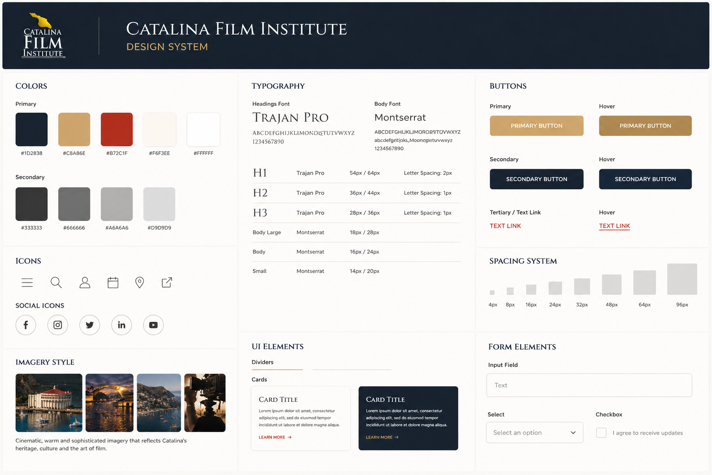712x475 pixels.
Task: Open the sunset harbor arch image
Action: [109, 403]
